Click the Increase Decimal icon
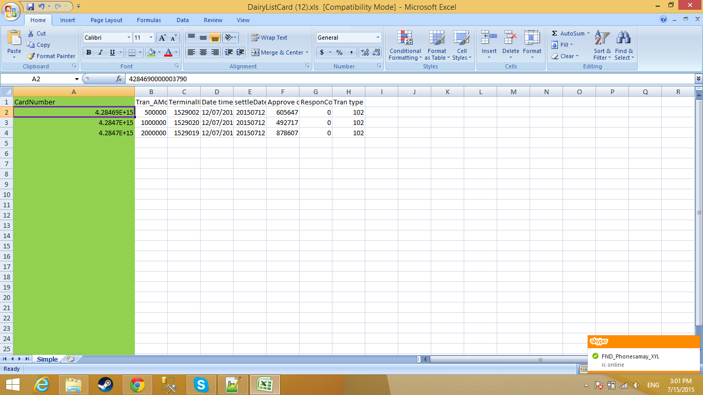The image size is (703, 395). tap(364, 52)
